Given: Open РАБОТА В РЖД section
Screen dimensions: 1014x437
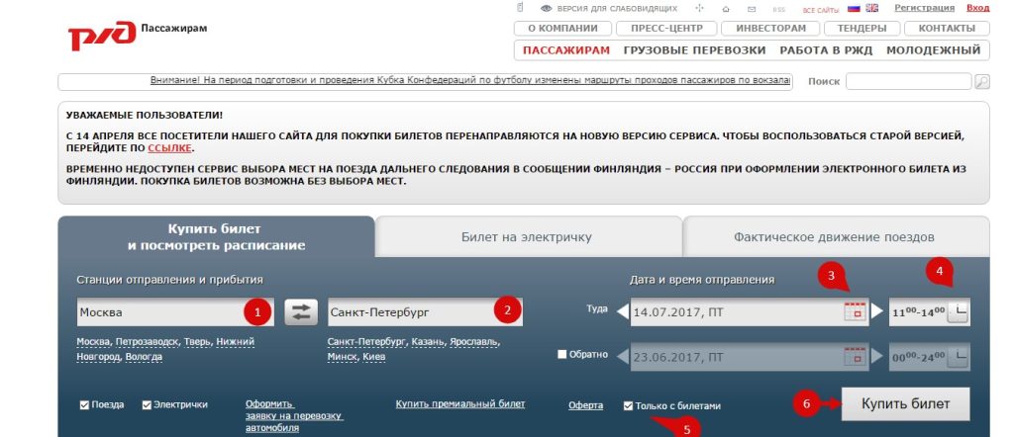Looking at the screenshot, I should click(826, 50).
